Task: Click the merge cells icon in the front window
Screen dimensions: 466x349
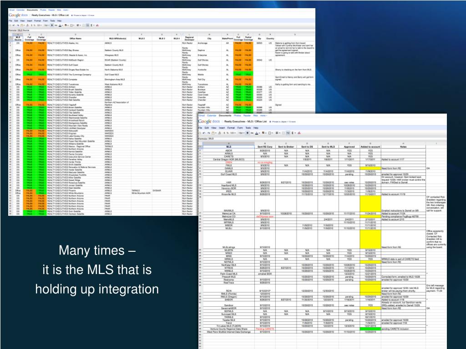Action: [283, 133]
